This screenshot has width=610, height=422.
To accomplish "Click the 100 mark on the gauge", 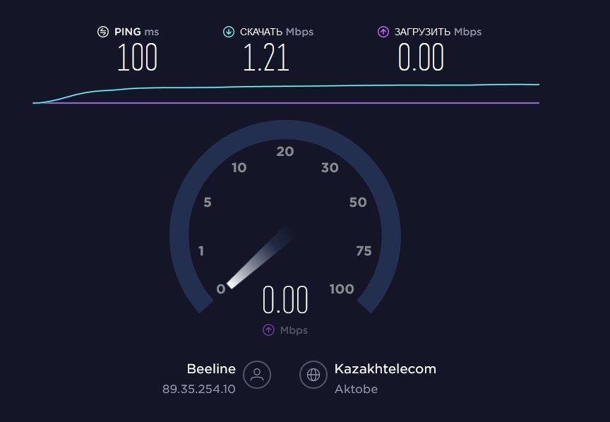I will point(342,289).
